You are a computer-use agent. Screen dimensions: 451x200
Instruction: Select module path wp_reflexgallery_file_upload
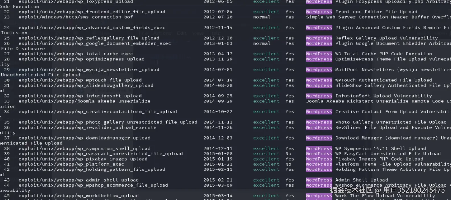[89, 38]
